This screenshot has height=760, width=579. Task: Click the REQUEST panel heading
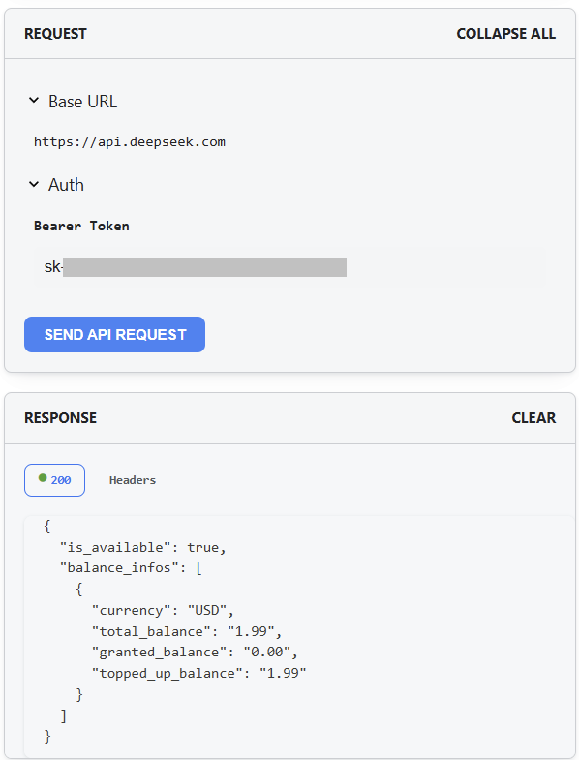pyautogui.click(x=55, y=34)
